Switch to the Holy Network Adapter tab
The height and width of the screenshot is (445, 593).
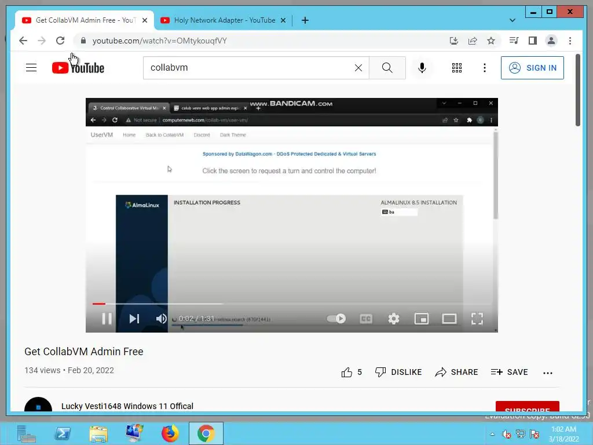[224, 20]
